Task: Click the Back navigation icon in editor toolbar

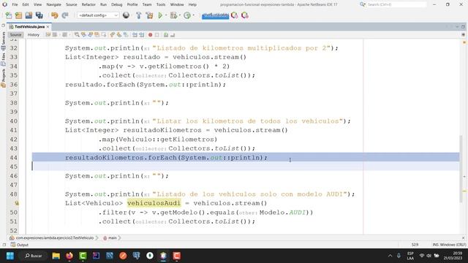Action: coord(55,35)
